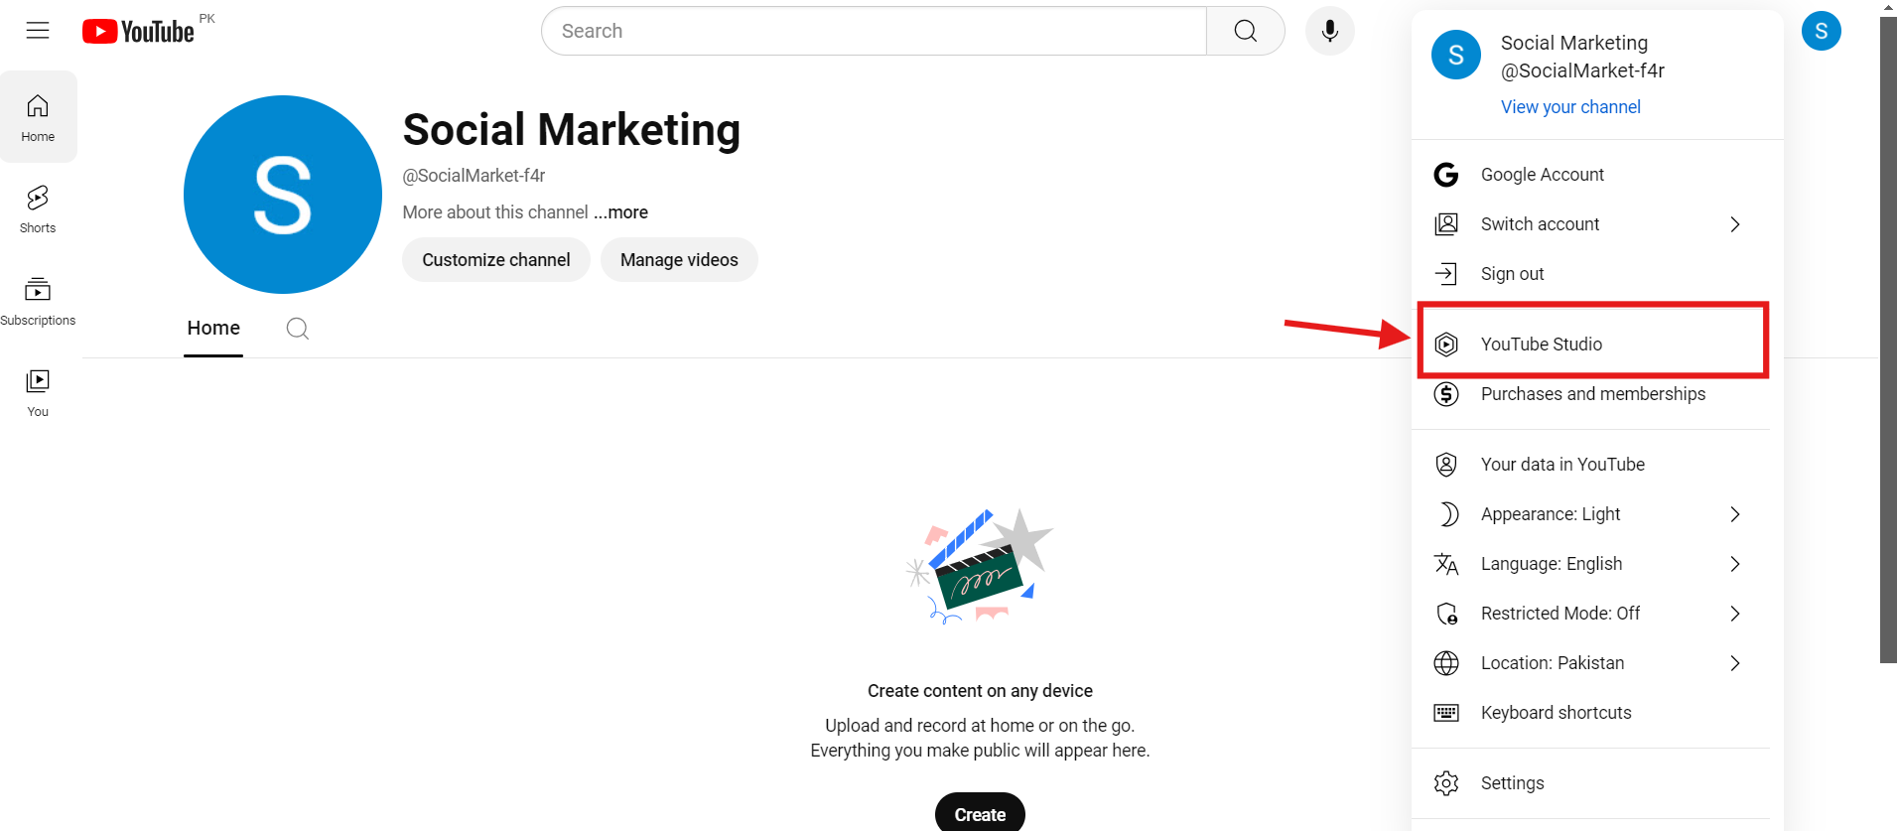1898x831 pixels.
Task: Open Shorts in the sidebar
Action: tap(38, 208)
